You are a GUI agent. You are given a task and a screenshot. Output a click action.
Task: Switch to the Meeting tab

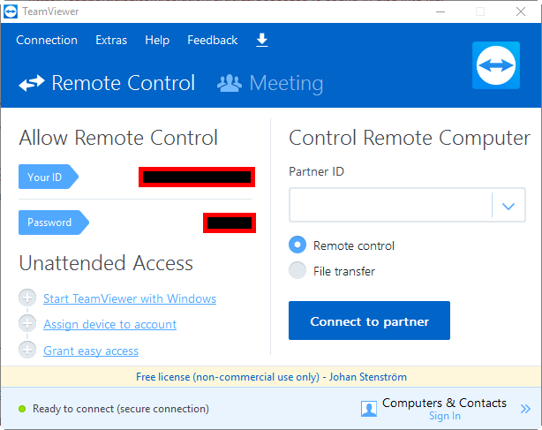270,83
